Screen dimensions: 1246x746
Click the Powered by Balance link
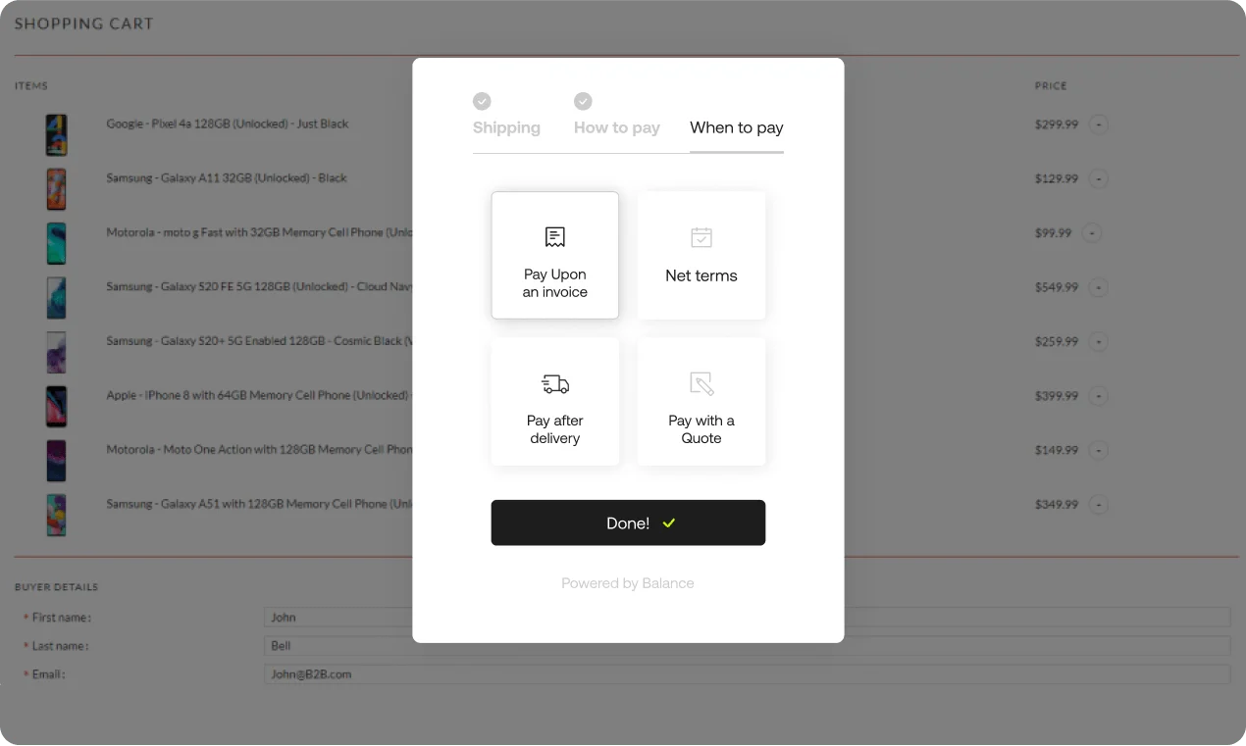(x=628, y=583)
